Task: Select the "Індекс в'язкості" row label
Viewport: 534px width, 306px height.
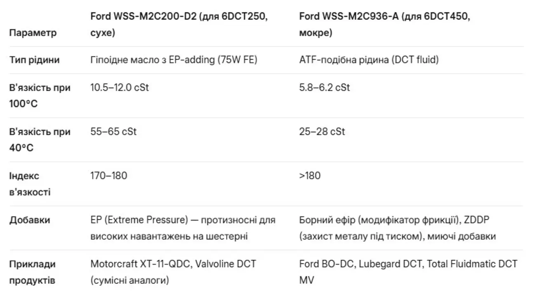Action: [x=30, y=184]
